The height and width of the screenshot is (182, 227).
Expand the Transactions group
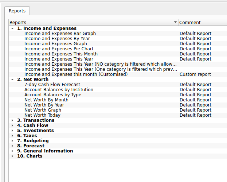(12, 120)
